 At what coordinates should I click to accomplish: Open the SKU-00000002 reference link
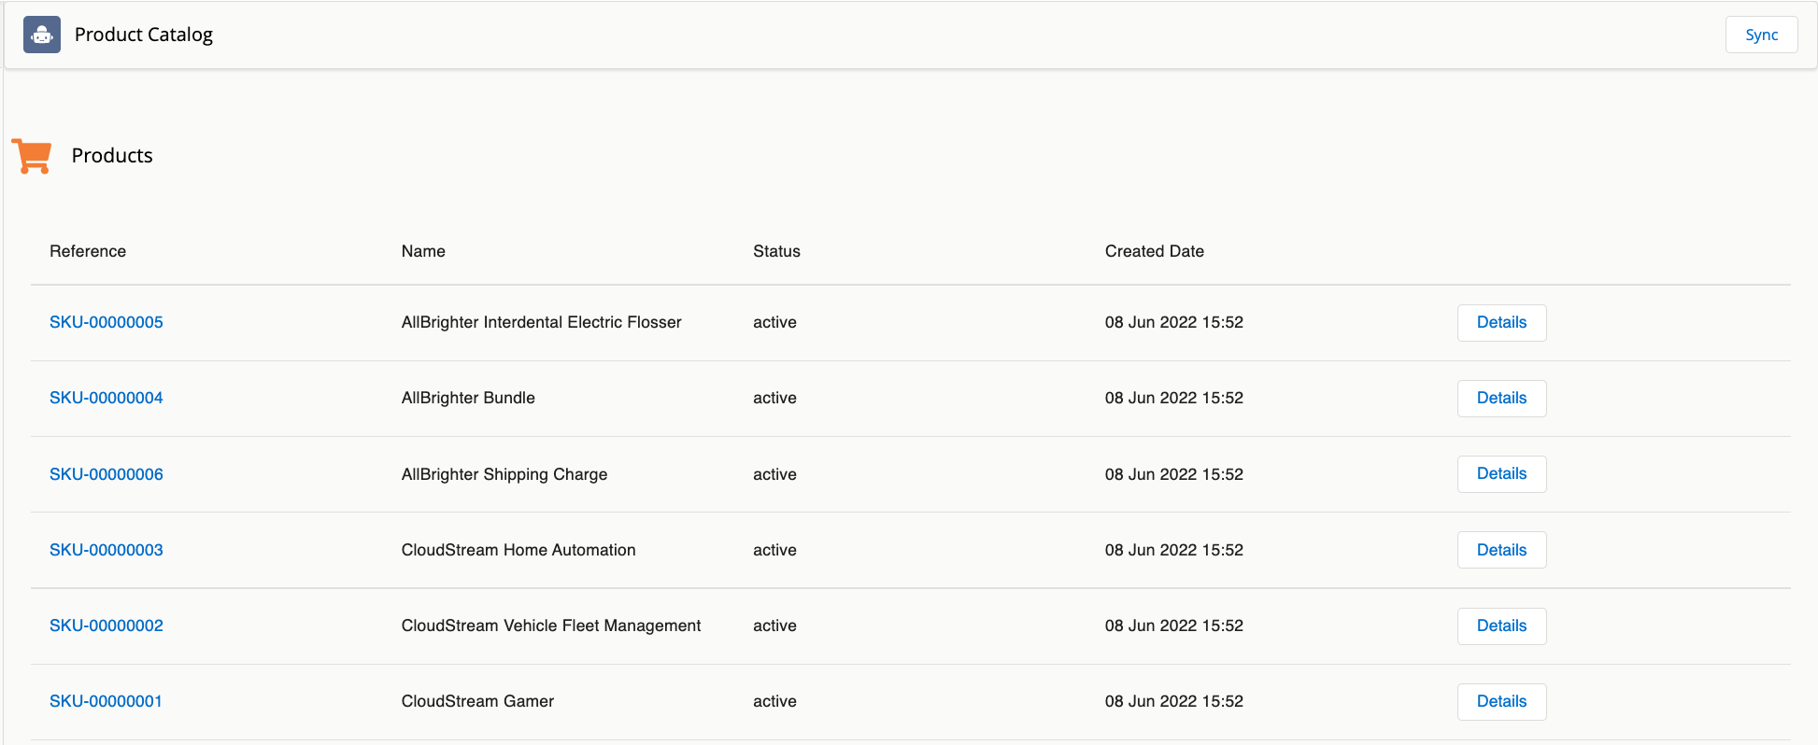(x=107, y=626)
